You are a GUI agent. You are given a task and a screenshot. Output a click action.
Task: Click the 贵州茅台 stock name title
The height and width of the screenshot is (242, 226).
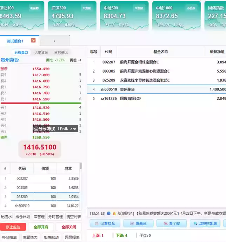10,60
